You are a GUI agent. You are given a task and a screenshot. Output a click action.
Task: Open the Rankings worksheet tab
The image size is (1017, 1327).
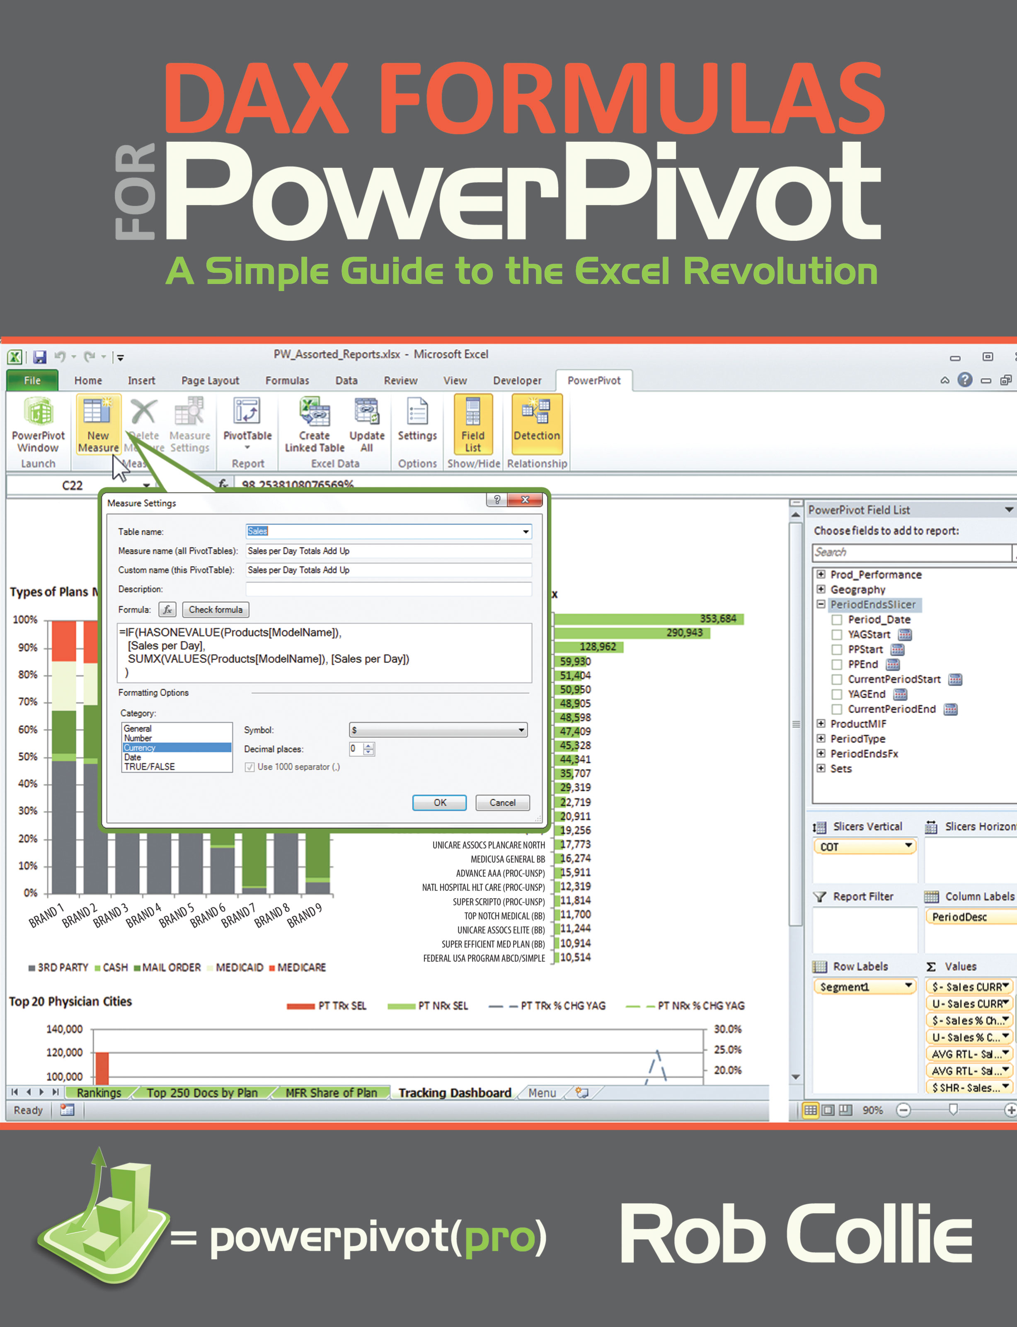point(99,1093)
